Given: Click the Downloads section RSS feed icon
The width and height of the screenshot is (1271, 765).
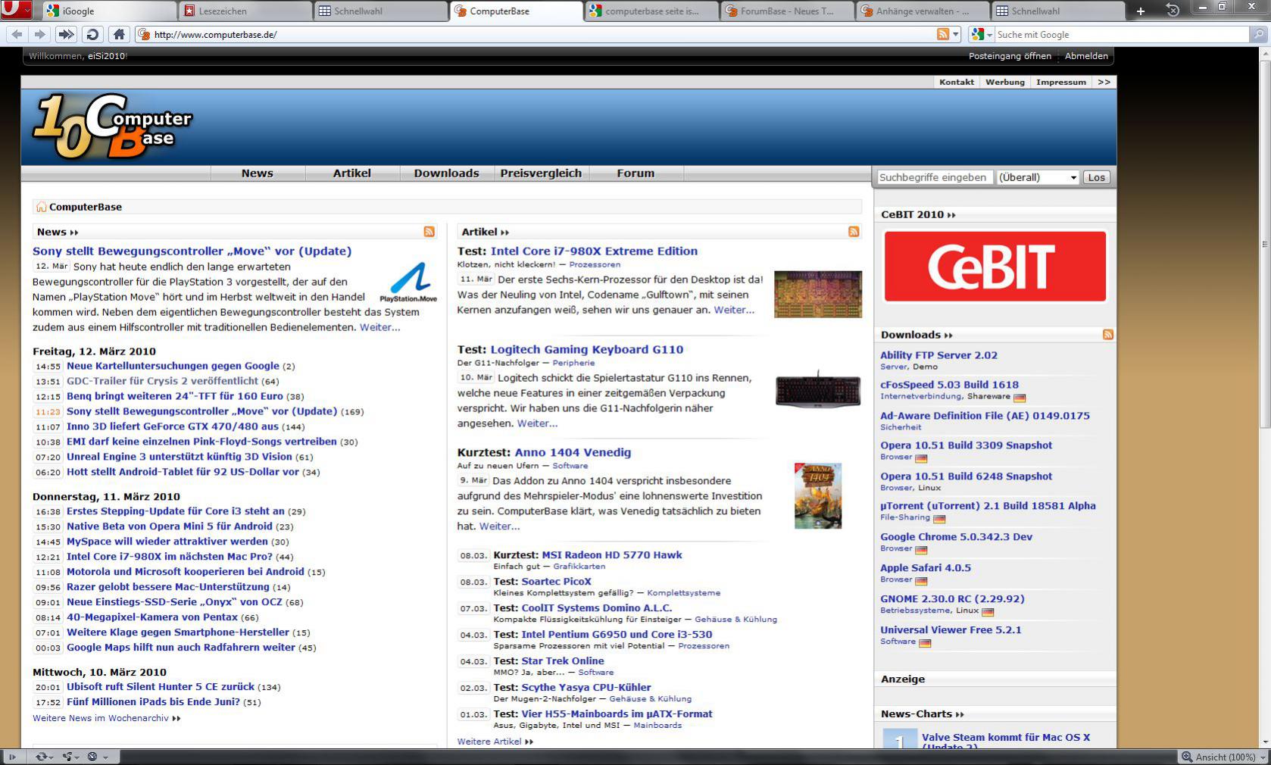Looking at the screenshot, I should click(1108, 335).
